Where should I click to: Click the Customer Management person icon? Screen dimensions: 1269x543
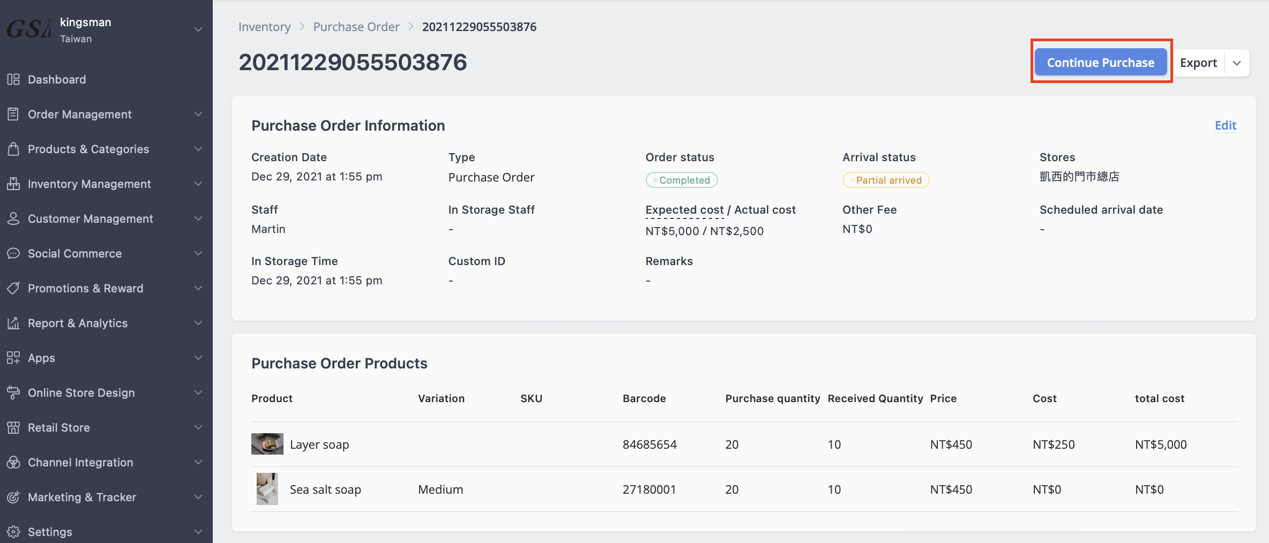click(x=13, y=218)
